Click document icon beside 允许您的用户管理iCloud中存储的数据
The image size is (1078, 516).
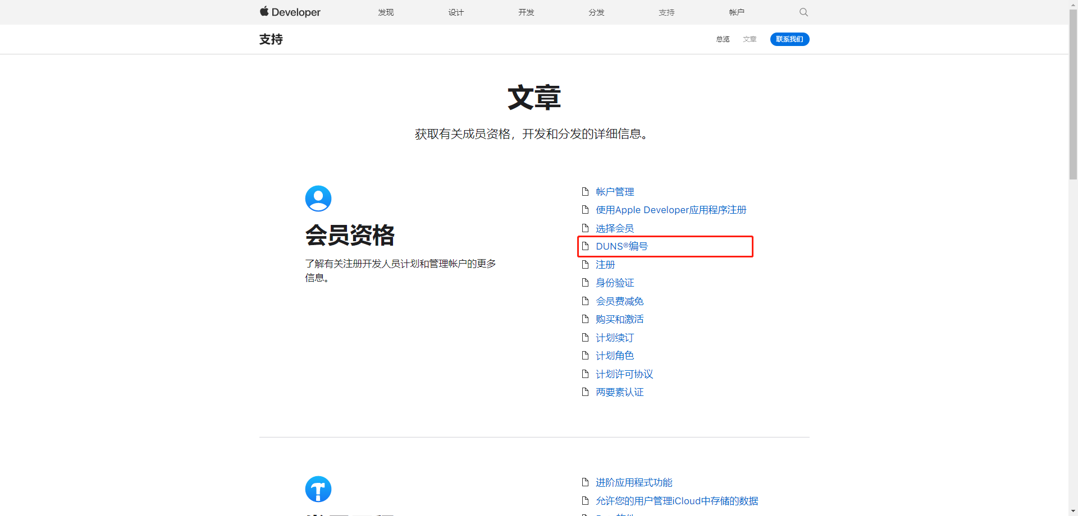[585, 500]
